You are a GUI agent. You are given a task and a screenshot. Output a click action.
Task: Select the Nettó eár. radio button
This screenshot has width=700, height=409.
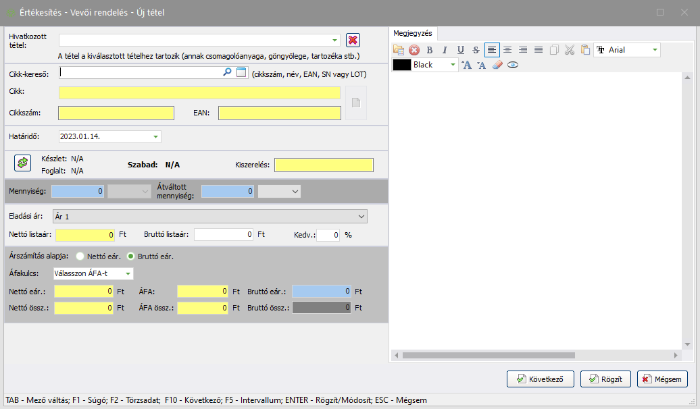click(x=80, y=256)
